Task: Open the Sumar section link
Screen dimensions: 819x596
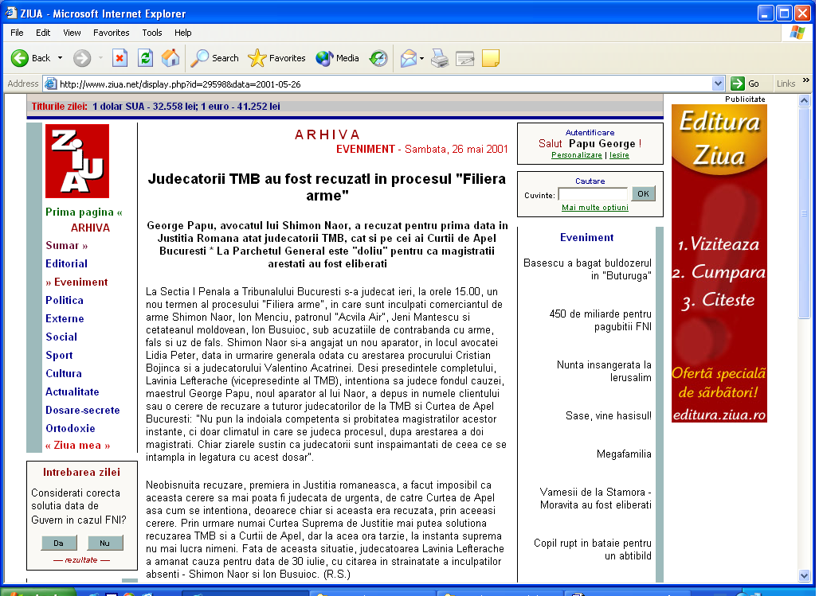Action: (x=66, y=245)
